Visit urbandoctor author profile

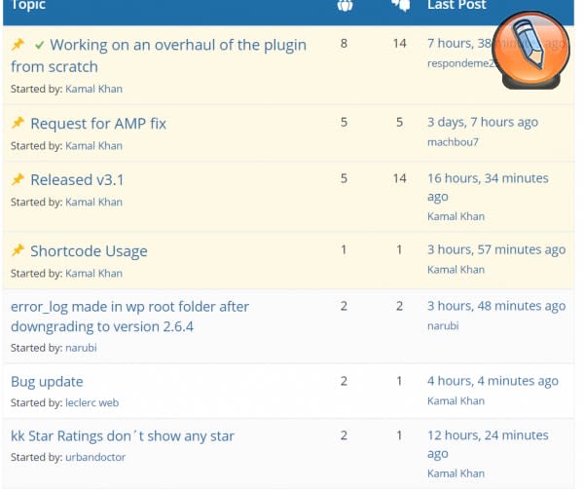[95, 457]
